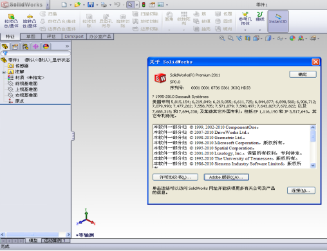Image resolution: width=327 pixels, height=251 pixels.
Task: Switch to the 评估 (Evaluate) tab
Action: tap(51, 37)
